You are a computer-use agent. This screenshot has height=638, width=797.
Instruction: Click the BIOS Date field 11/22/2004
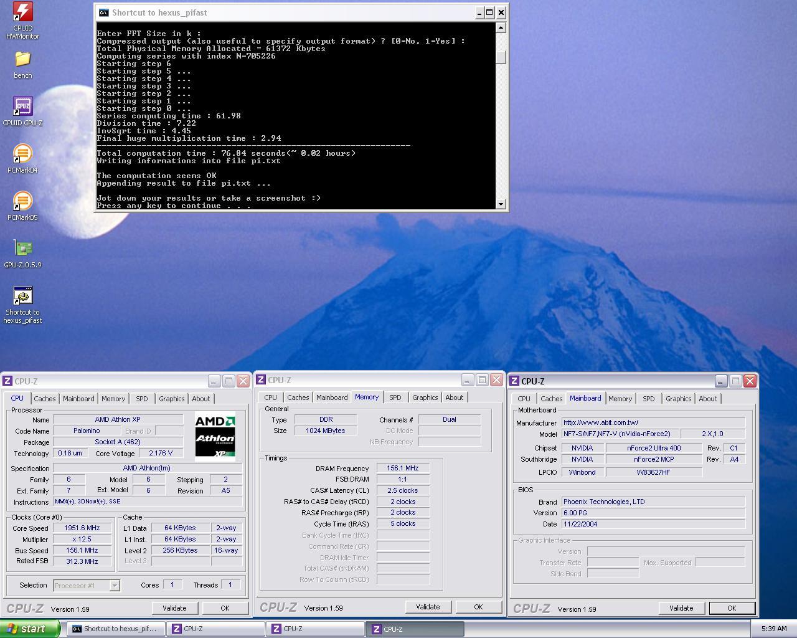pos(653,524)
